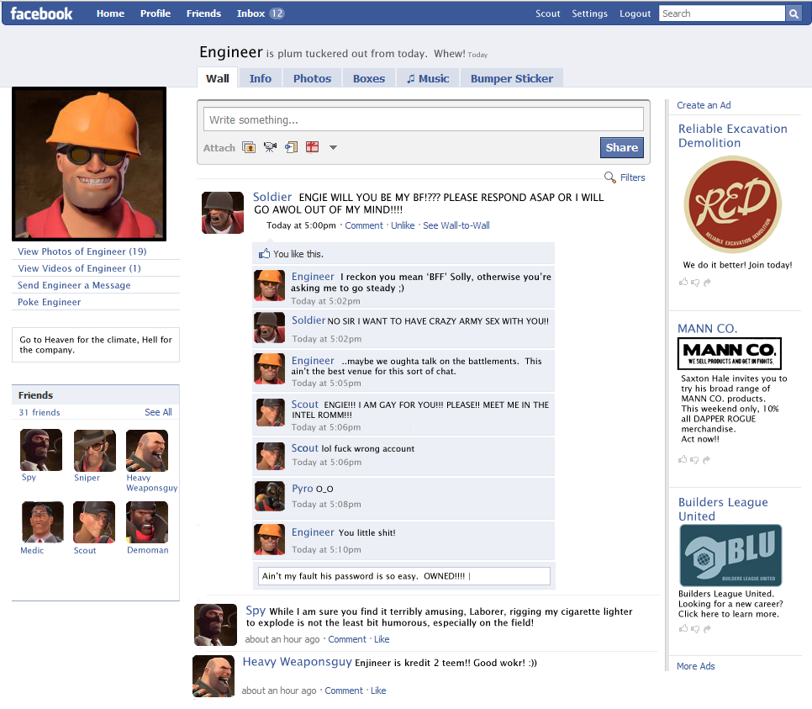Share the Reliable Excavation Demolition ad
812x709 pixels.
coord(708,282)
